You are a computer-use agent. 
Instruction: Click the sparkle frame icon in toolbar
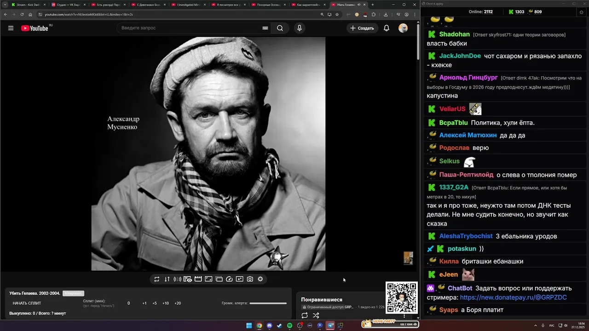240,279
